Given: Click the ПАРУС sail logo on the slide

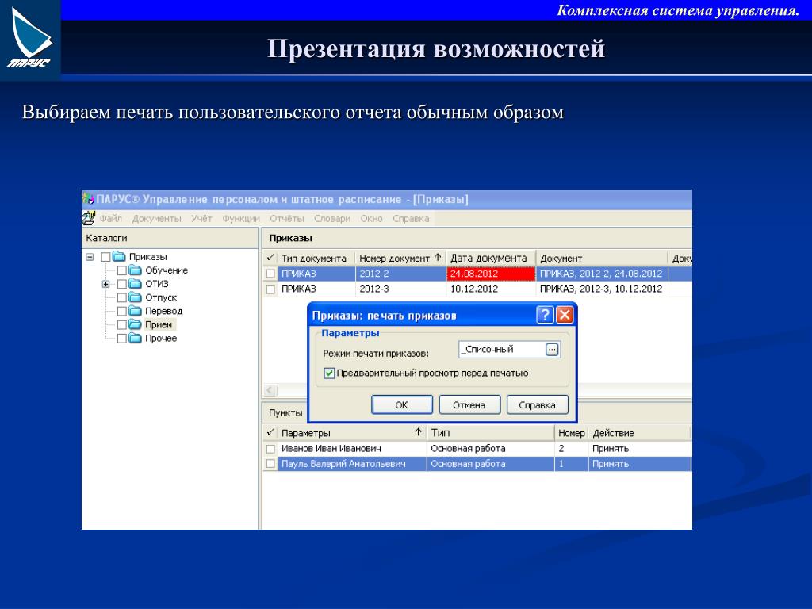Looking at the screenshot, I should 31,40.
